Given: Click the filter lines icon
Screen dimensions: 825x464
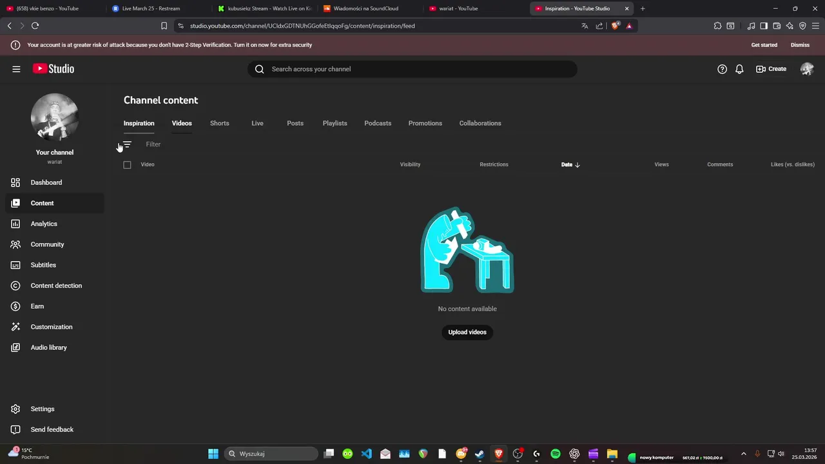Looking at the screenshot, I should pos(127,144).
